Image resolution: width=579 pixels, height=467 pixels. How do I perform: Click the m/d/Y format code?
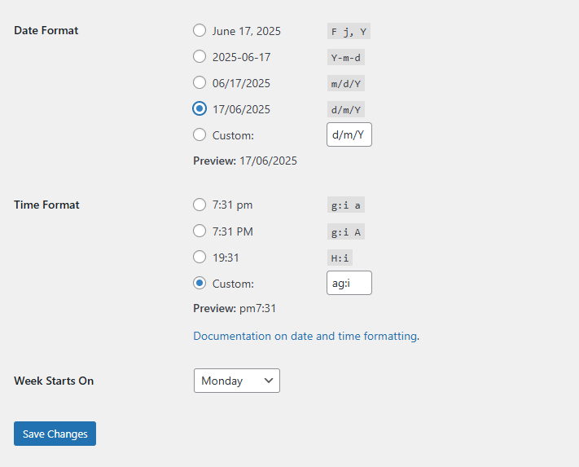click(x=345, y=84)
